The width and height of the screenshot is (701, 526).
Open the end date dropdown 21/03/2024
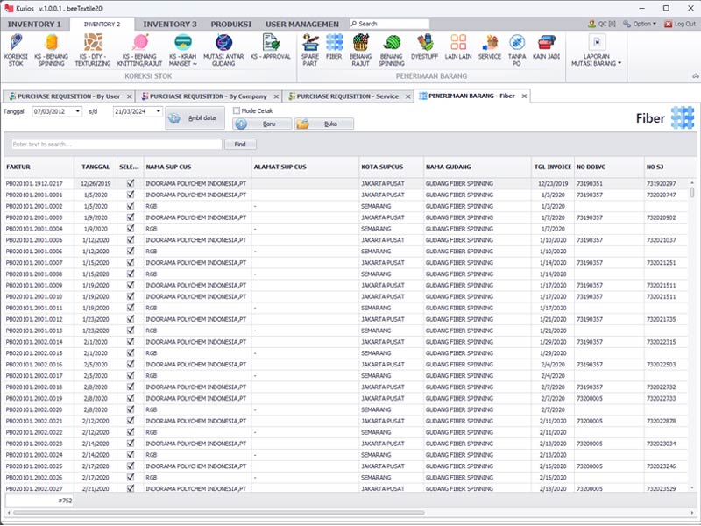tap(158, 111)
